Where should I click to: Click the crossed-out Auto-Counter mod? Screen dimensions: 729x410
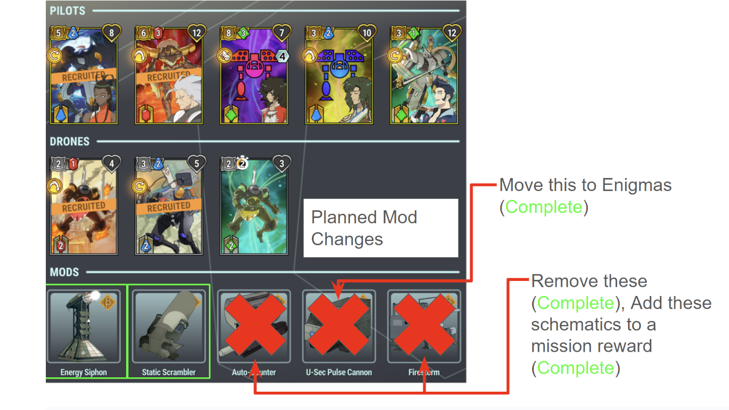[254, 326]
